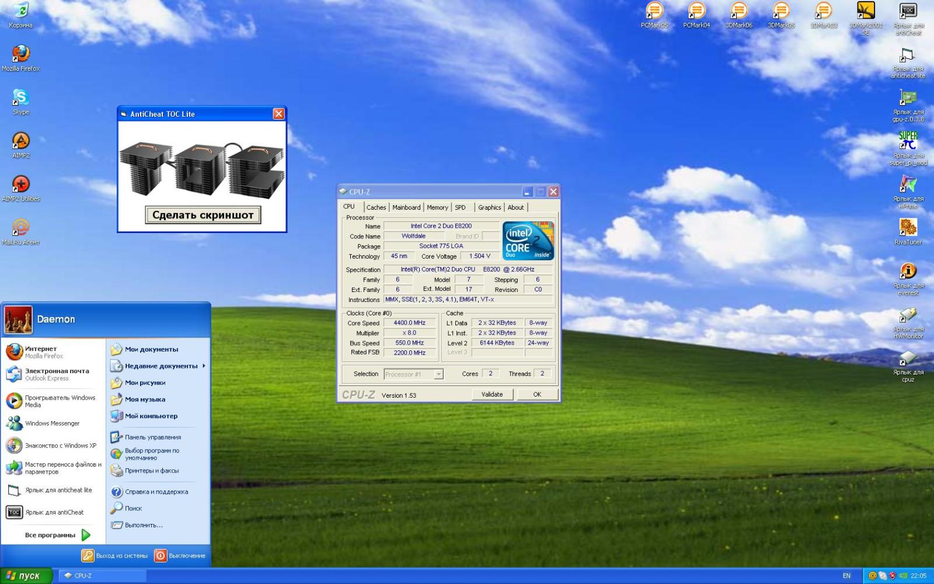Open 3DMark06 desktop shortcut
The image size is (934, 584).
739,15
